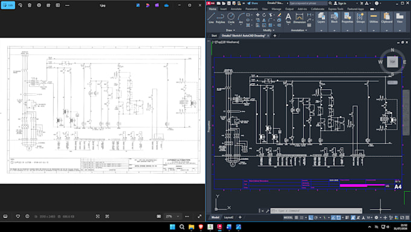Click the Mirror tool in Modify panel
411x232 pixels.
(x=264, y=20)
